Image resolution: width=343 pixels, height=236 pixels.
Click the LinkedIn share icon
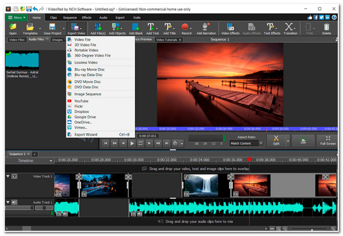pos(328,18)
